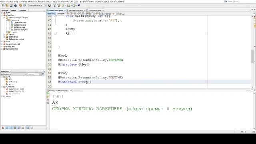Select the CodesJava.java editor tab

(x=56, y=10)
